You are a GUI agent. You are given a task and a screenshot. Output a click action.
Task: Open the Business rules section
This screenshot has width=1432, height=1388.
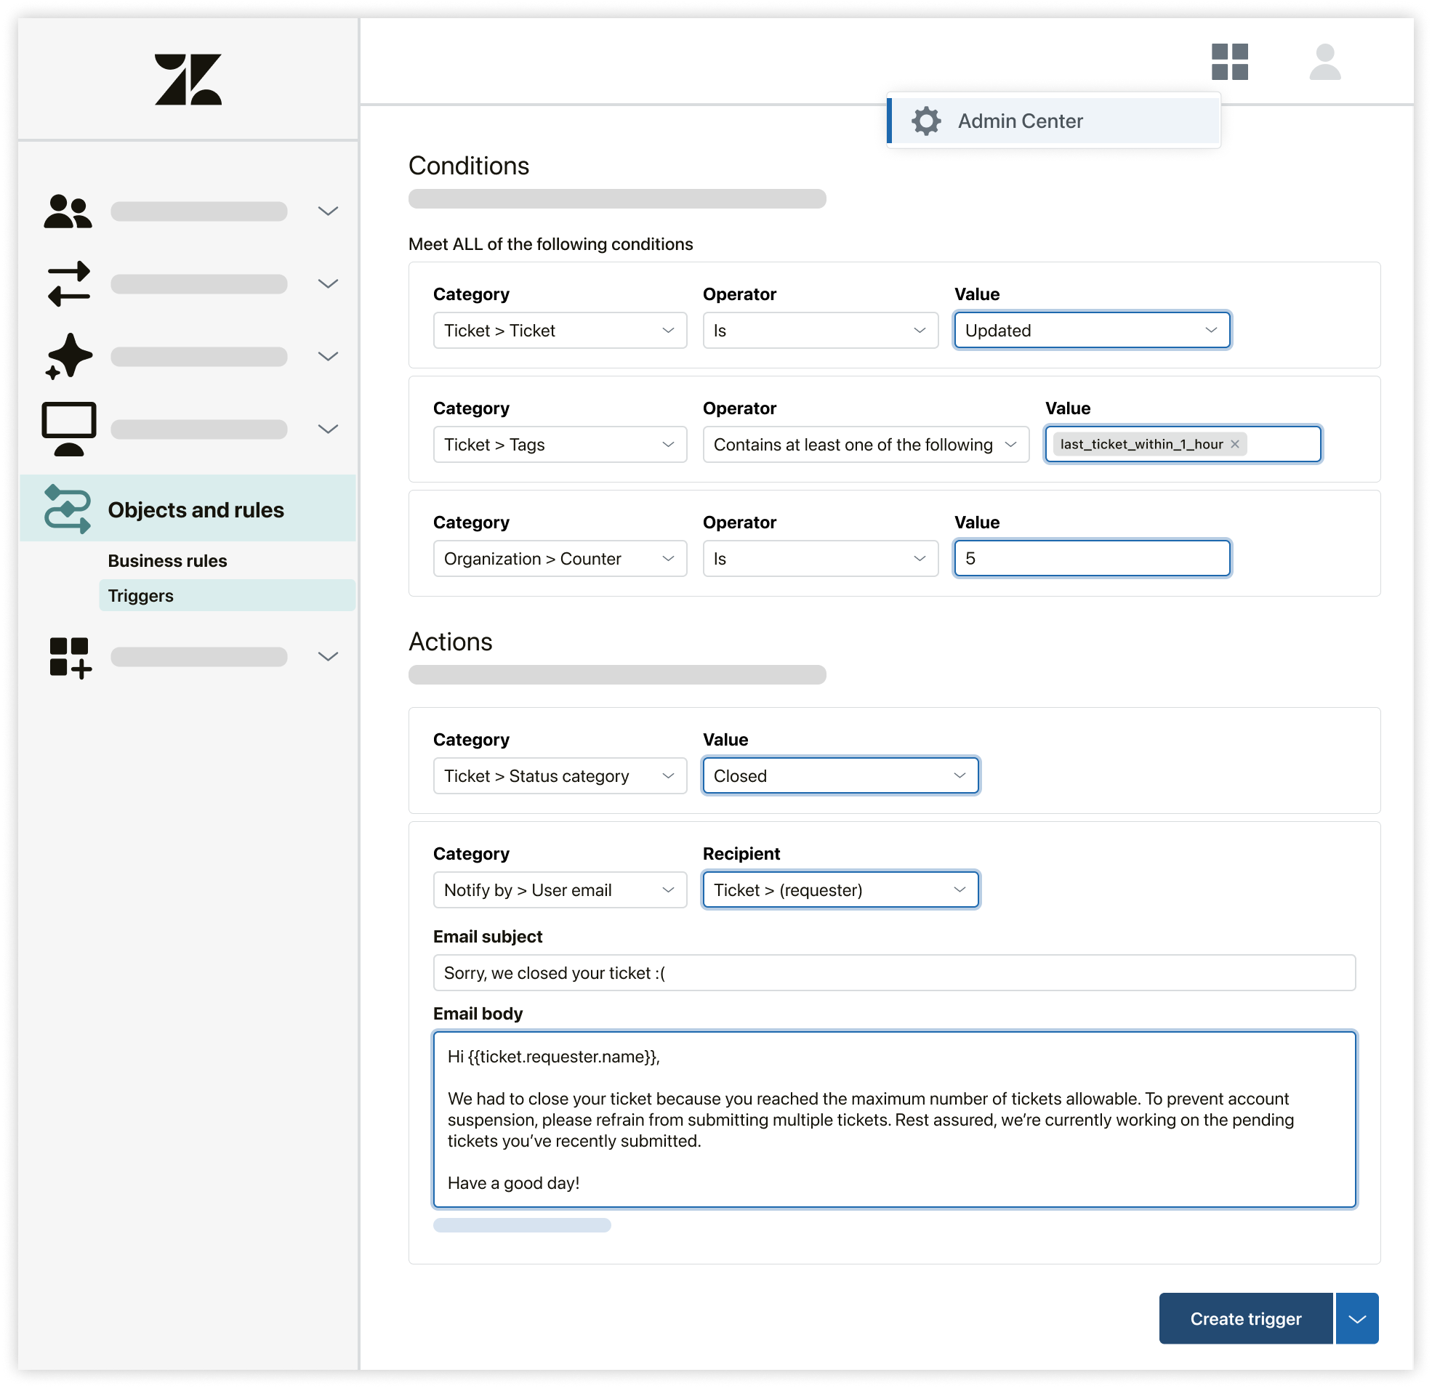pos(167,560)
